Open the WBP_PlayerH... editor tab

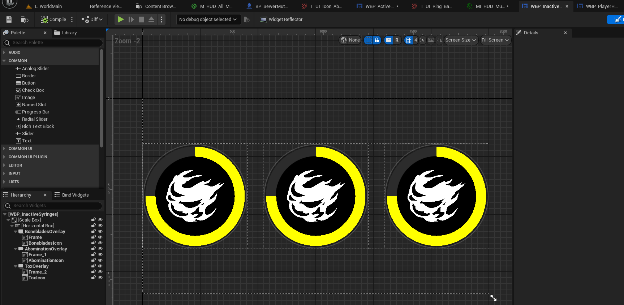[598, 6]
